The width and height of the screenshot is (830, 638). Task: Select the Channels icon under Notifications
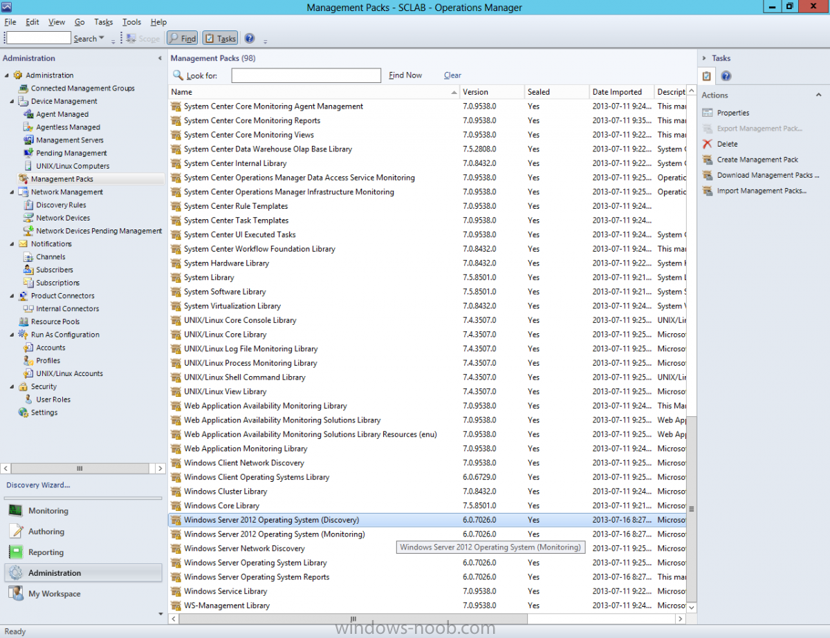tap(29, 256)
